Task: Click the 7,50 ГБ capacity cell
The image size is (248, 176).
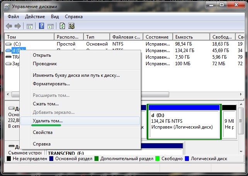Action: coord(182,57)
